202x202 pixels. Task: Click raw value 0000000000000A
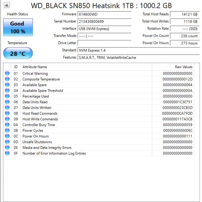177,91
